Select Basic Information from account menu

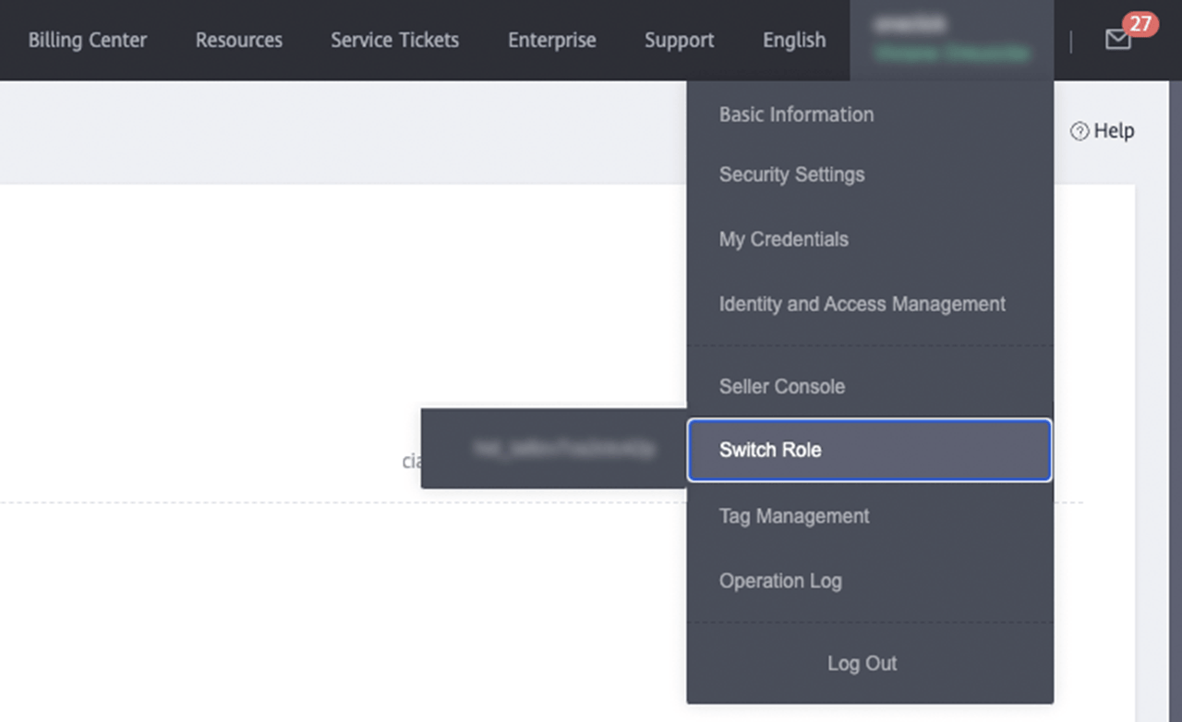(796, 114)
